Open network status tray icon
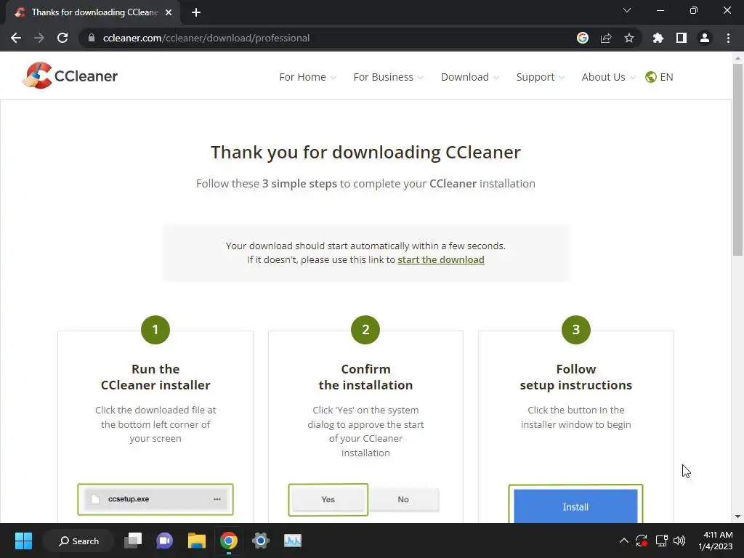 661,541
